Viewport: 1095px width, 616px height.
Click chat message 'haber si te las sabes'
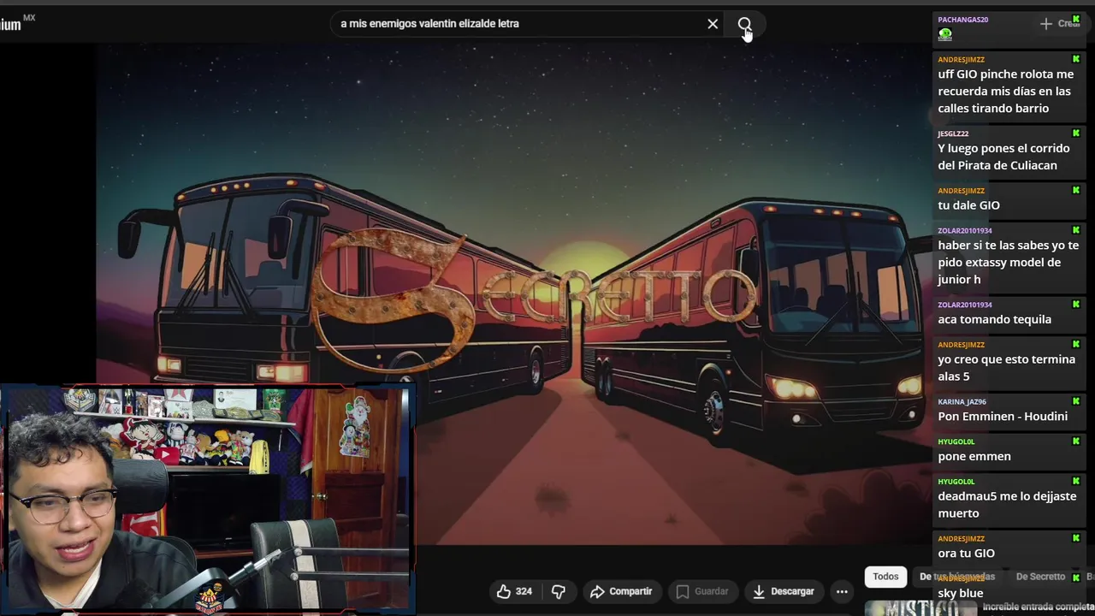click(x=1008, y=263)
